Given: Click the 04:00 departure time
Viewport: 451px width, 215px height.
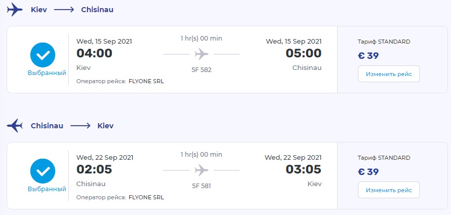Looking at the screenshot, I should pyautogui.click(x=94, y=53).
